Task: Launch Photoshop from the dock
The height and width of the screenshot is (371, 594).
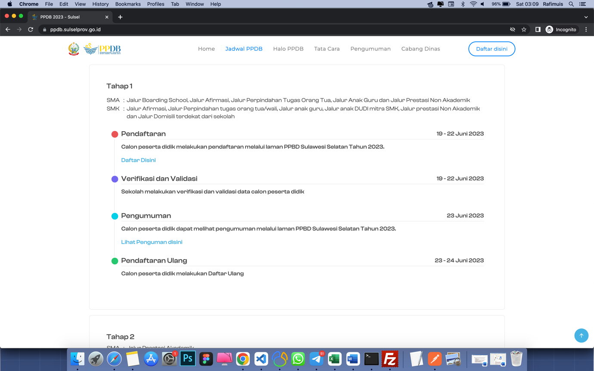Action: pos(188,359)
